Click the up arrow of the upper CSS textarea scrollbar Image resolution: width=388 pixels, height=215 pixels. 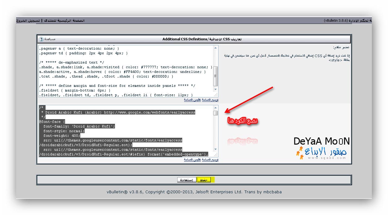pos(215,48)
